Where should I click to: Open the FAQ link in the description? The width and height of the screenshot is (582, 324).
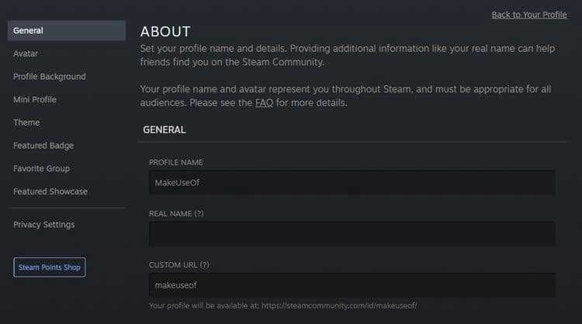[264, 102]
